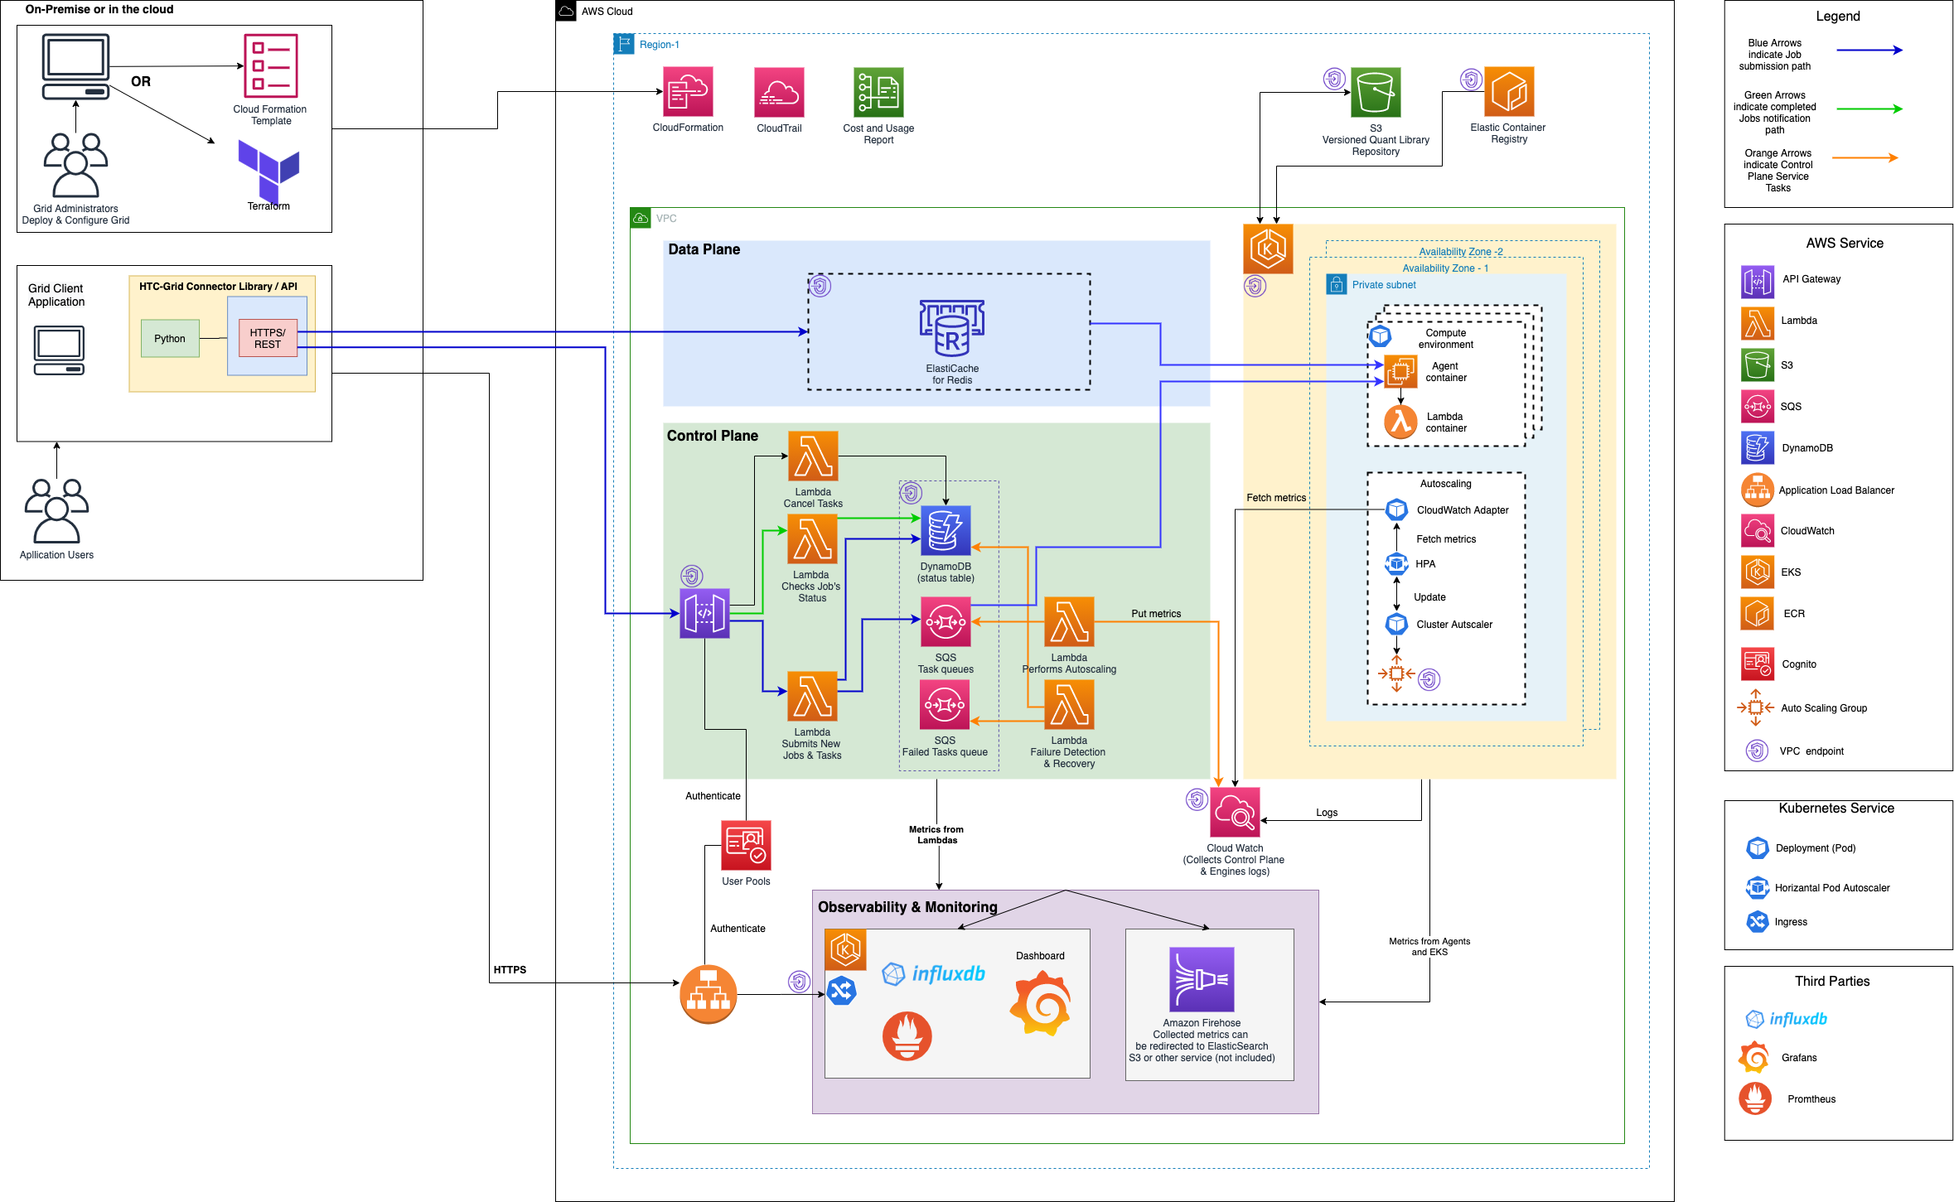This screenshot has height=1202, width=1954.
Task: Click the CloudFormation icon in Region-1
Action: click(687, 92)
